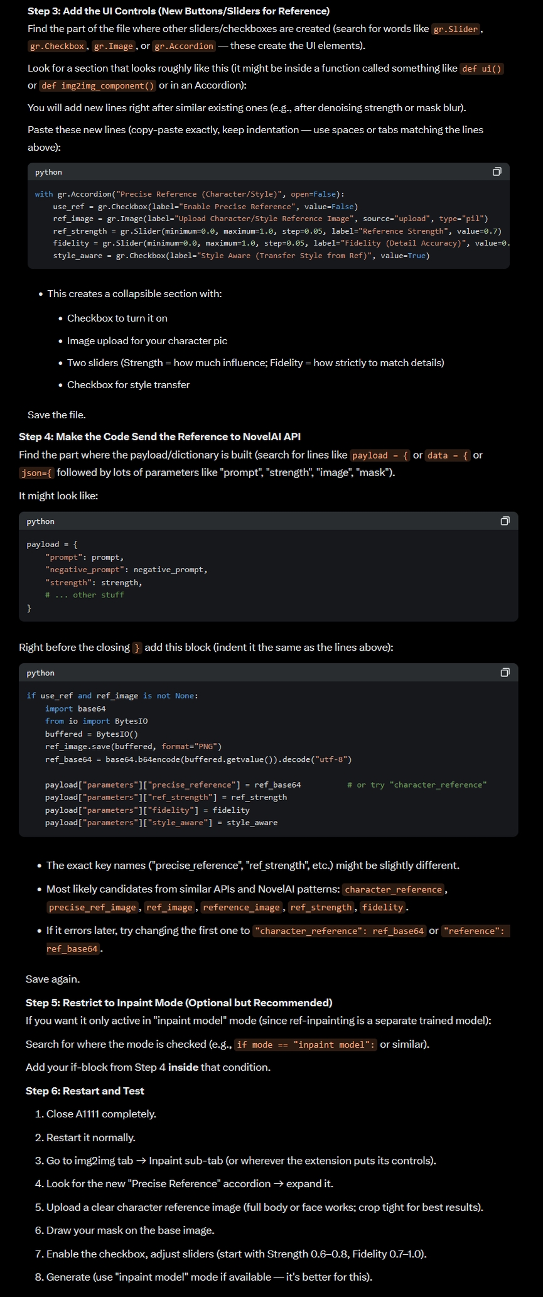Click 'Image upload for your character pic' bullet
The height and width of the screenshot is (1297, 543).
click(147, 340)
